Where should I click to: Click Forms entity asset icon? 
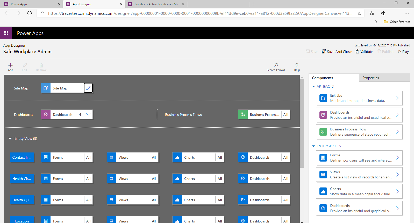(323, 158)
